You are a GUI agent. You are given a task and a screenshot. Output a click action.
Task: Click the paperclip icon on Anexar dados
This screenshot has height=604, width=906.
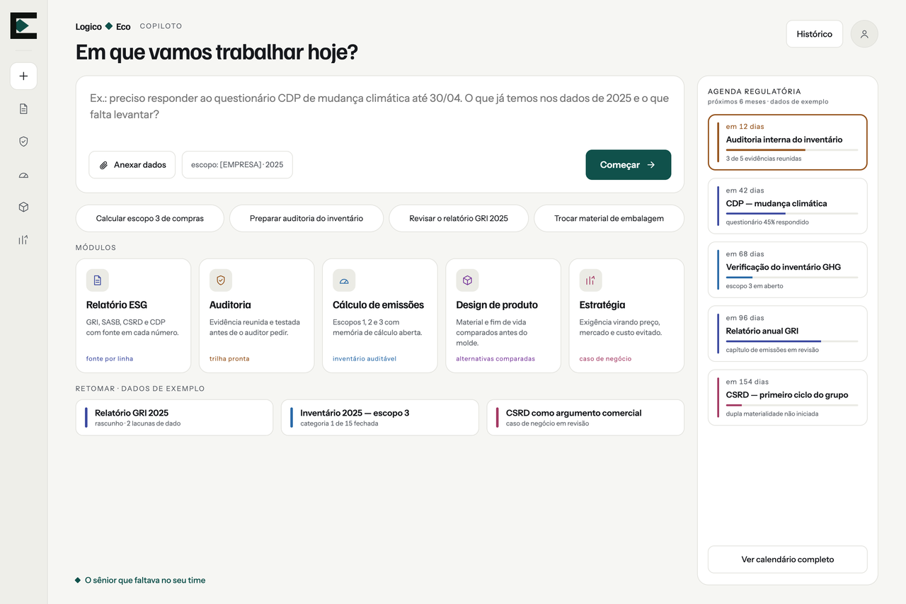coord(103,165)
